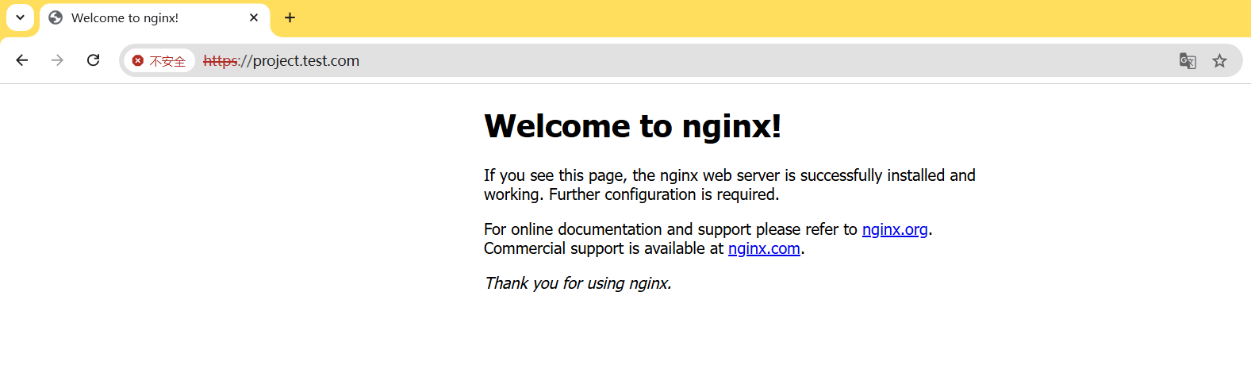The width and height of the screenshot is (1251, 388).
Task: Close the 'Welcome to nginx!' tab
Action: point(254,17)
